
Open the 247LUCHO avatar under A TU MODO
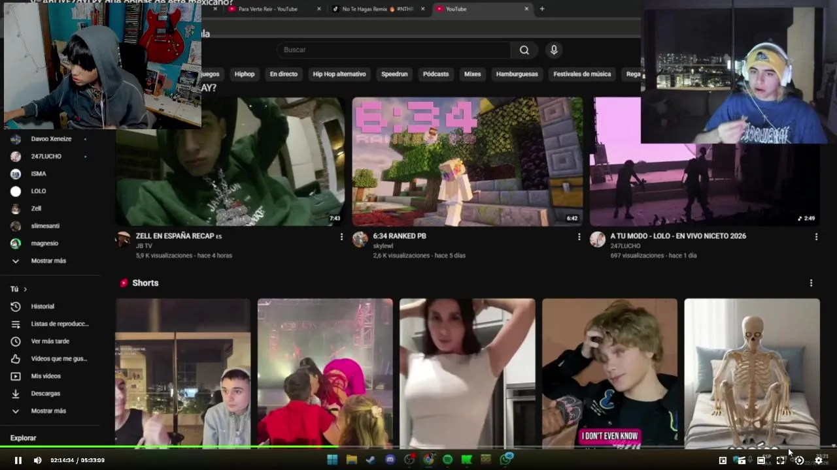[x=597, y=239]
